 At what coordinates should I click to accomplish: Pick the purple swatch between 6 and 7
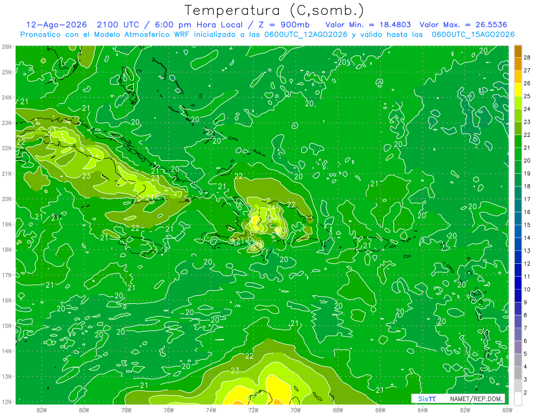coord(518,334)
